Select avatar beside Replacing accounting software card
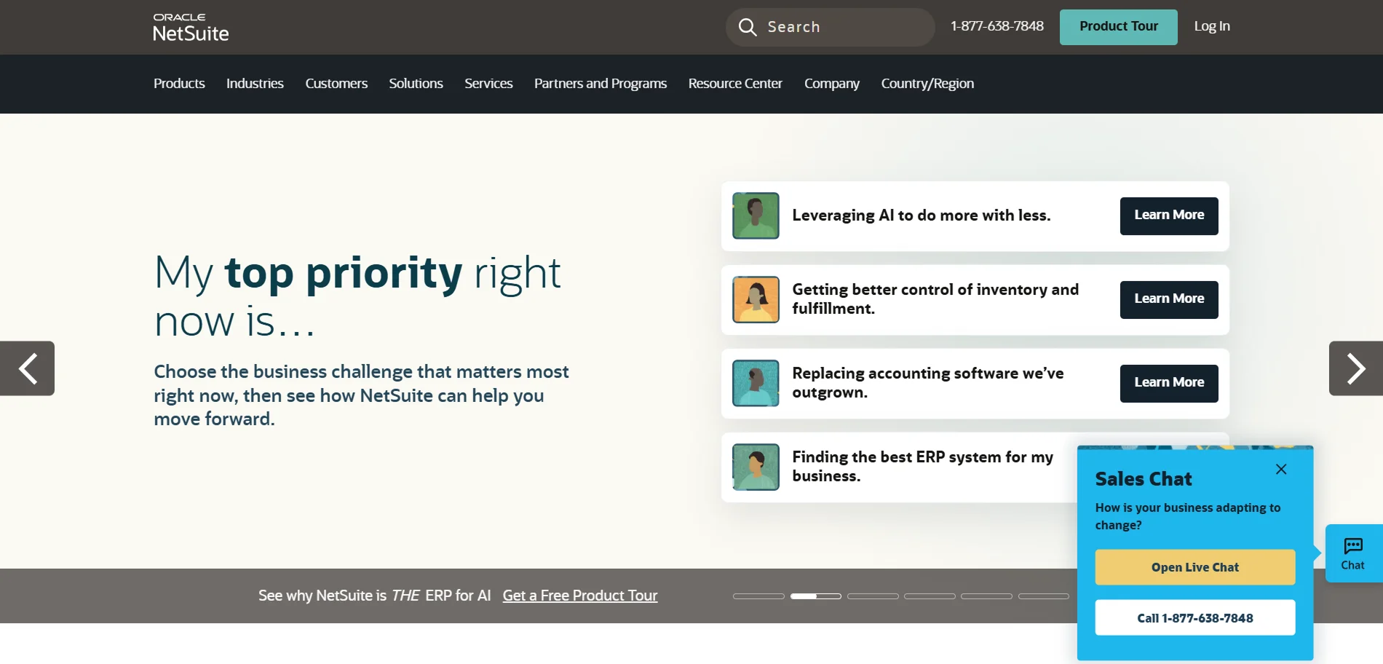This screenshot has width=1383, height=664. (756, 383)
